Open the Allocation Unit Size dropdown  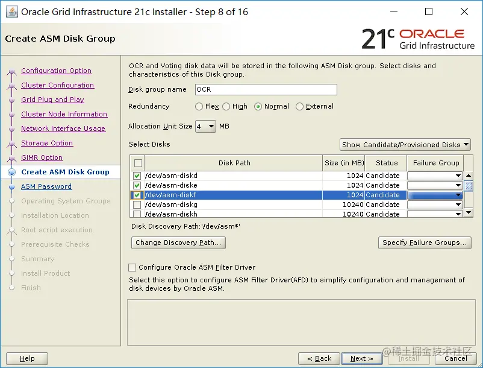point(205,126)
